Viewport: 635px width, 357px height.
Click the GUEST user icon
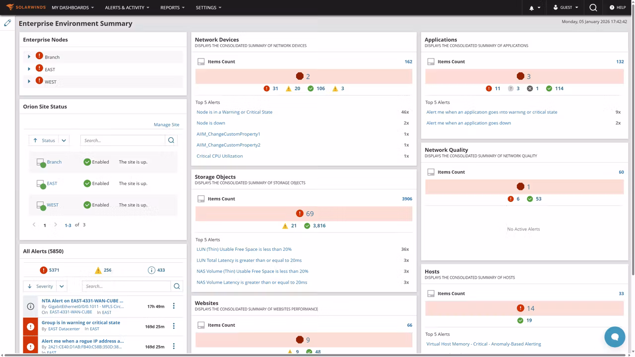click(x=556, y=7)
